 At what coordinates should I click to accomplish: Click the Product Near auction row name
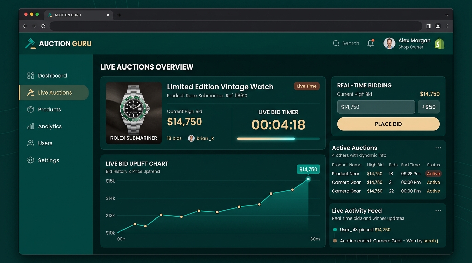point(346,174)
